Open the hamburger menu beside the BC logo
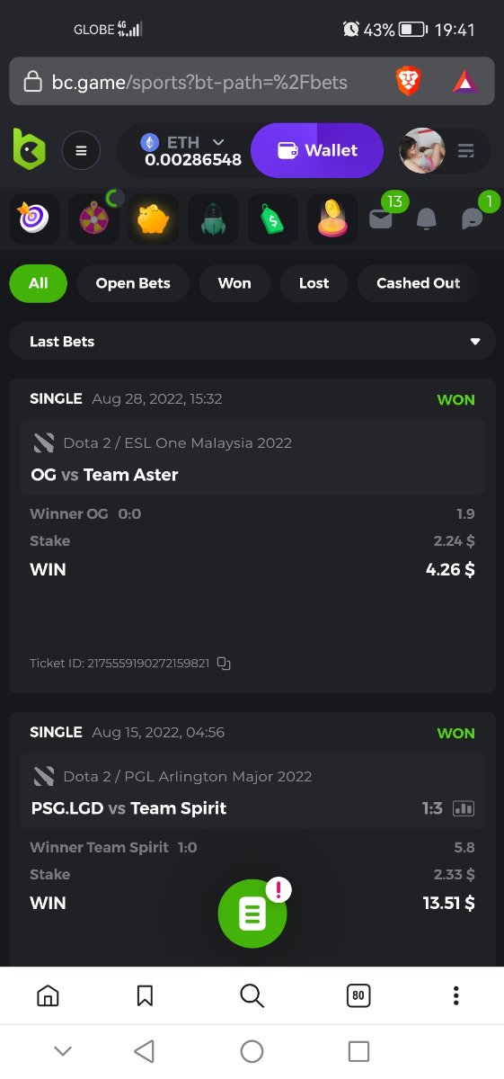The height and width of the screenshot is (1079, 504). pos(81,150)
